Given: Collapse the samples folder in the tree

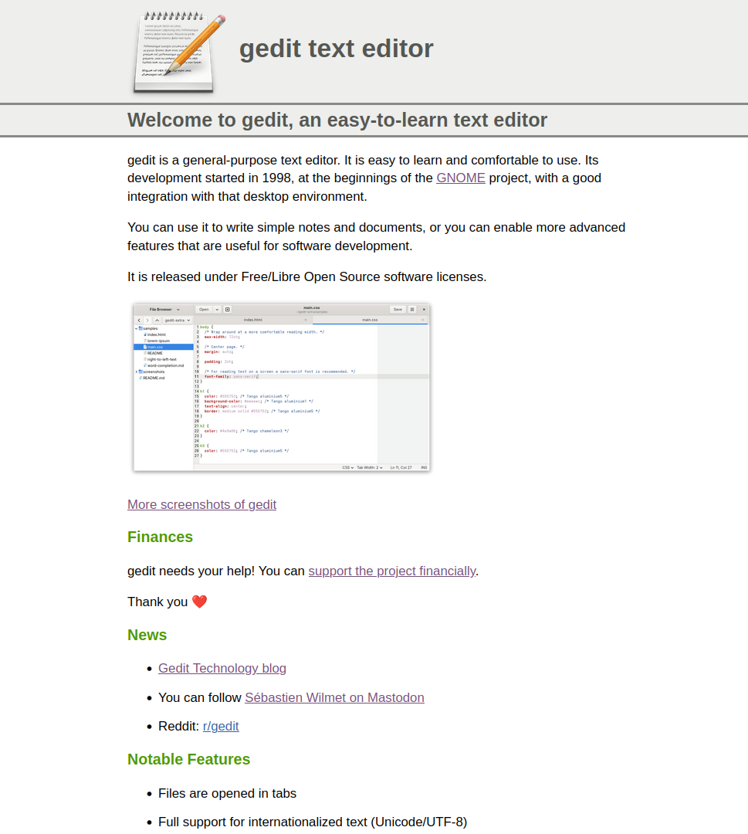Looking at the screenshot, I should click(137, 328).
